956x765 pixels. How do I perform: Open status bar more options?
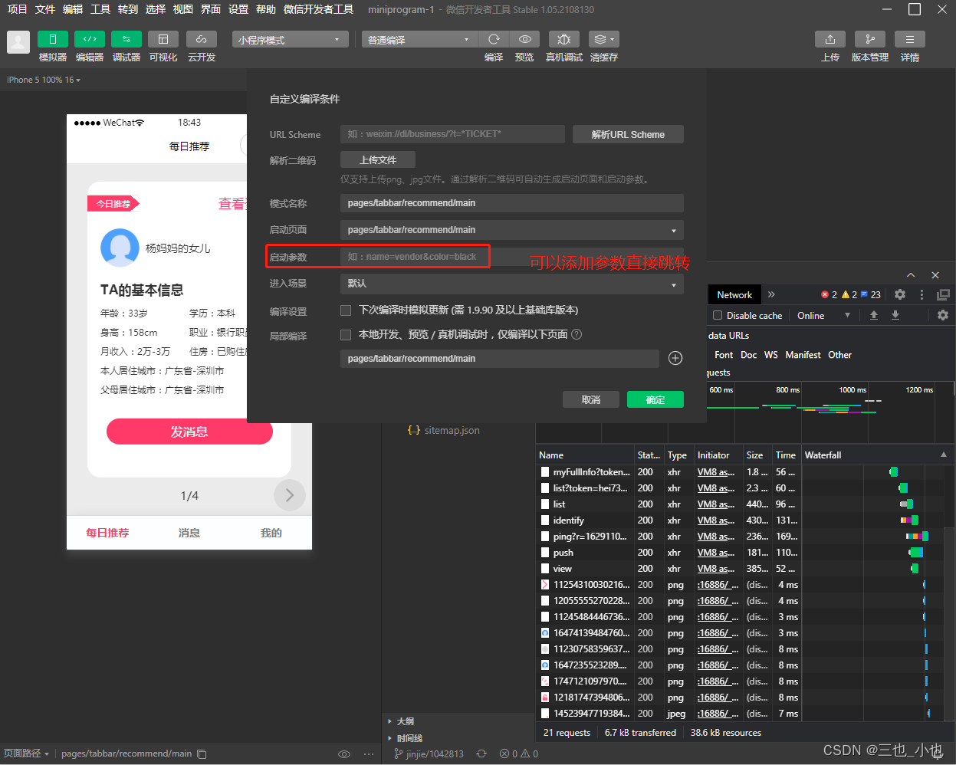tap(369, 754)
